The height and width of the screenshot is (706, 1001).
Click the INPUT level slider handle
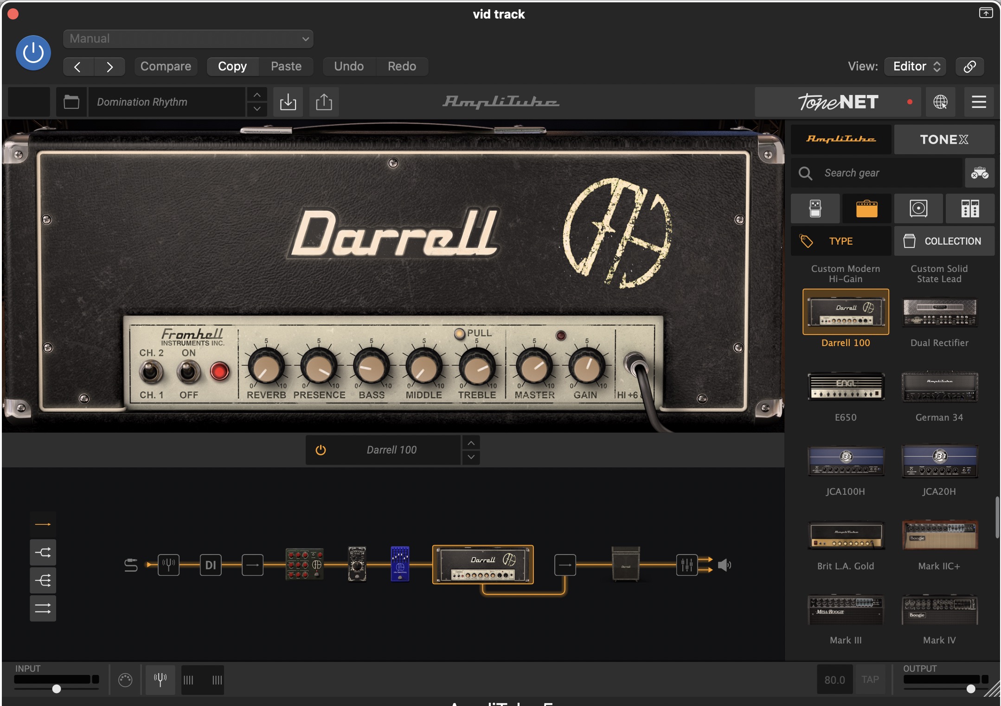pyautogui.click(x=57, y=689)
